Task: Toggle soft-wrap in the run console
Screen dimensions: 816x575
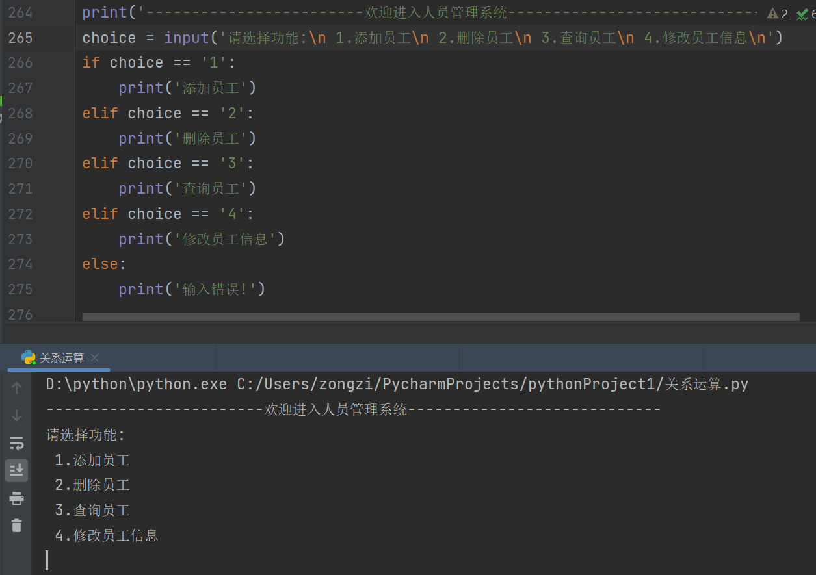Action: (17, 443)
